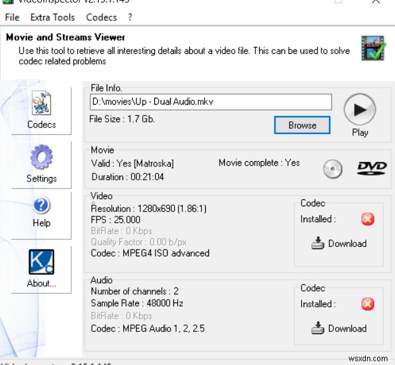Open the Settings gear panel
Viewport: 395px width, 365px height.
(41, 164)
